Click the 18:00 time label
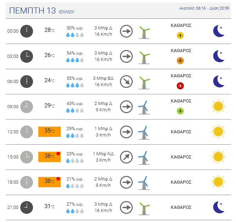This screenshot has width=236, height=222. click(13, 182)
